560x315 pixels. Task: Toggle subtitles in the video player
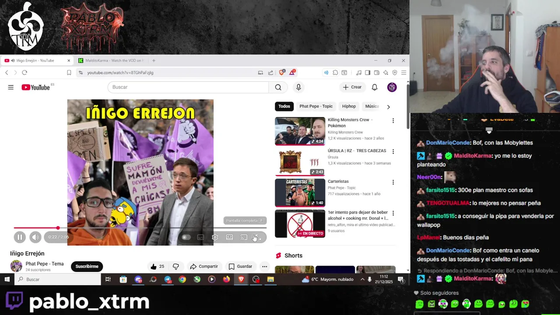[200, 237]
